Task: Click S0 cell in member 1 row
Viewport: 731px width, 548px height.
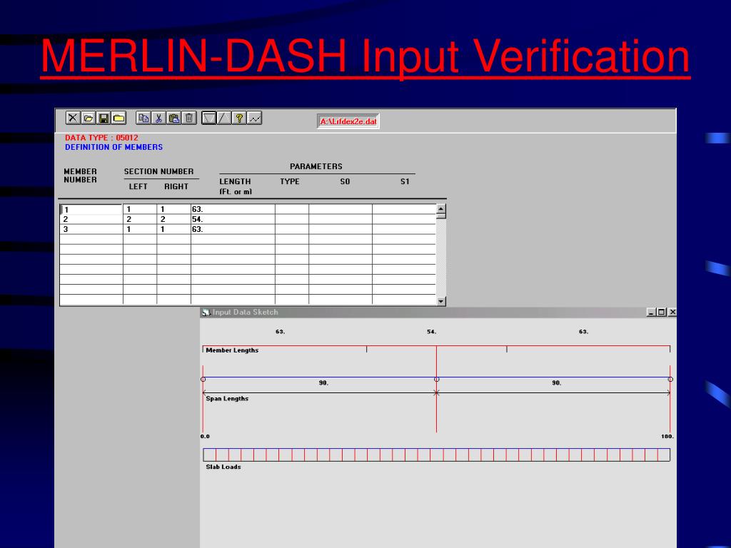Action: 341,209
